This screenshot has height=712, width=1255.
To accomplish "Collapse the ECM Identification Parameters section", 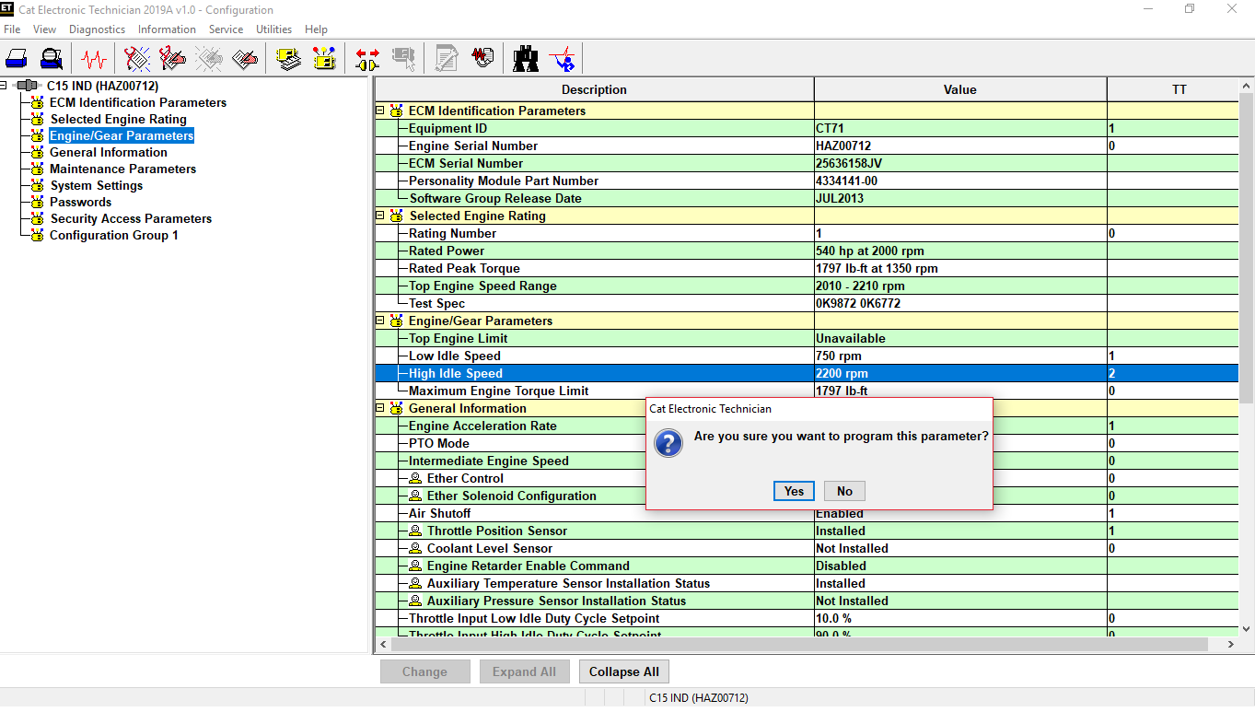I will (378, 110).
